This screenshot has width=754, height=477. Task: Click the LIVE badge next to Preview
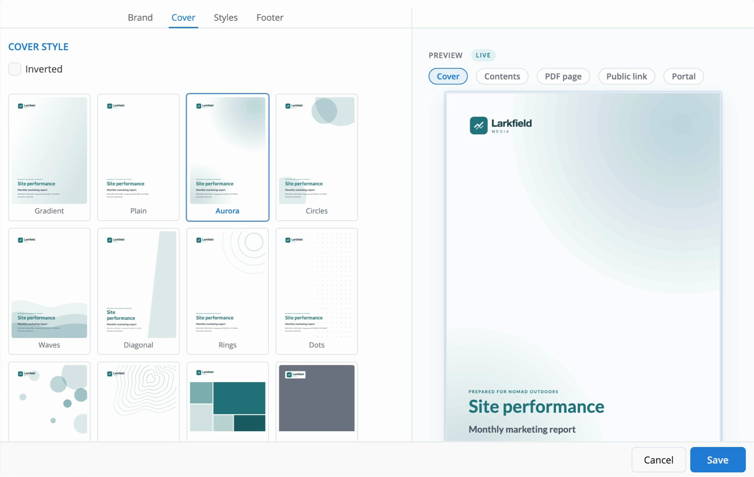[x=483, y=55]
